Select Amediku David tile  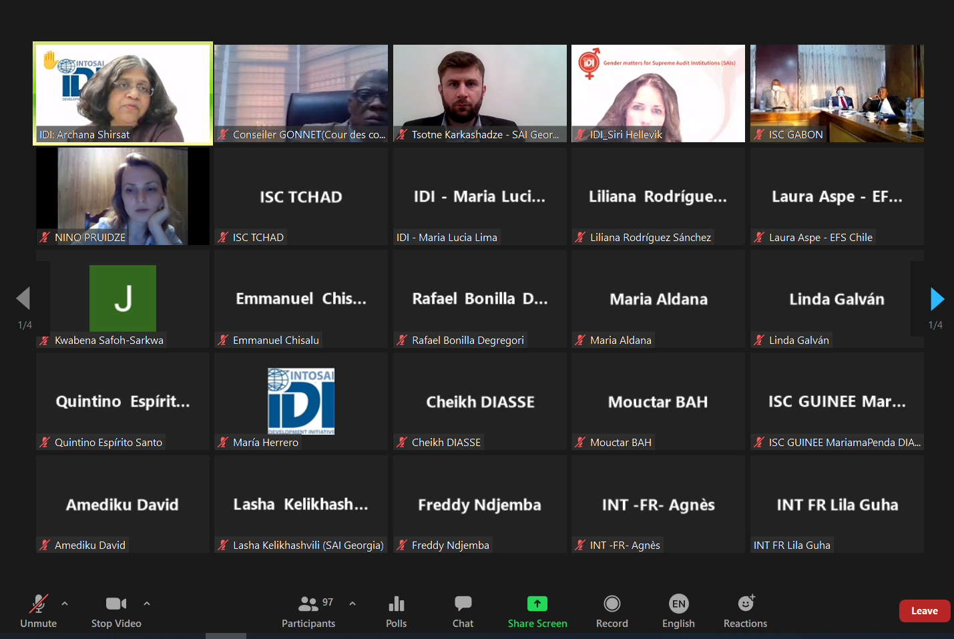coord(123,504)
